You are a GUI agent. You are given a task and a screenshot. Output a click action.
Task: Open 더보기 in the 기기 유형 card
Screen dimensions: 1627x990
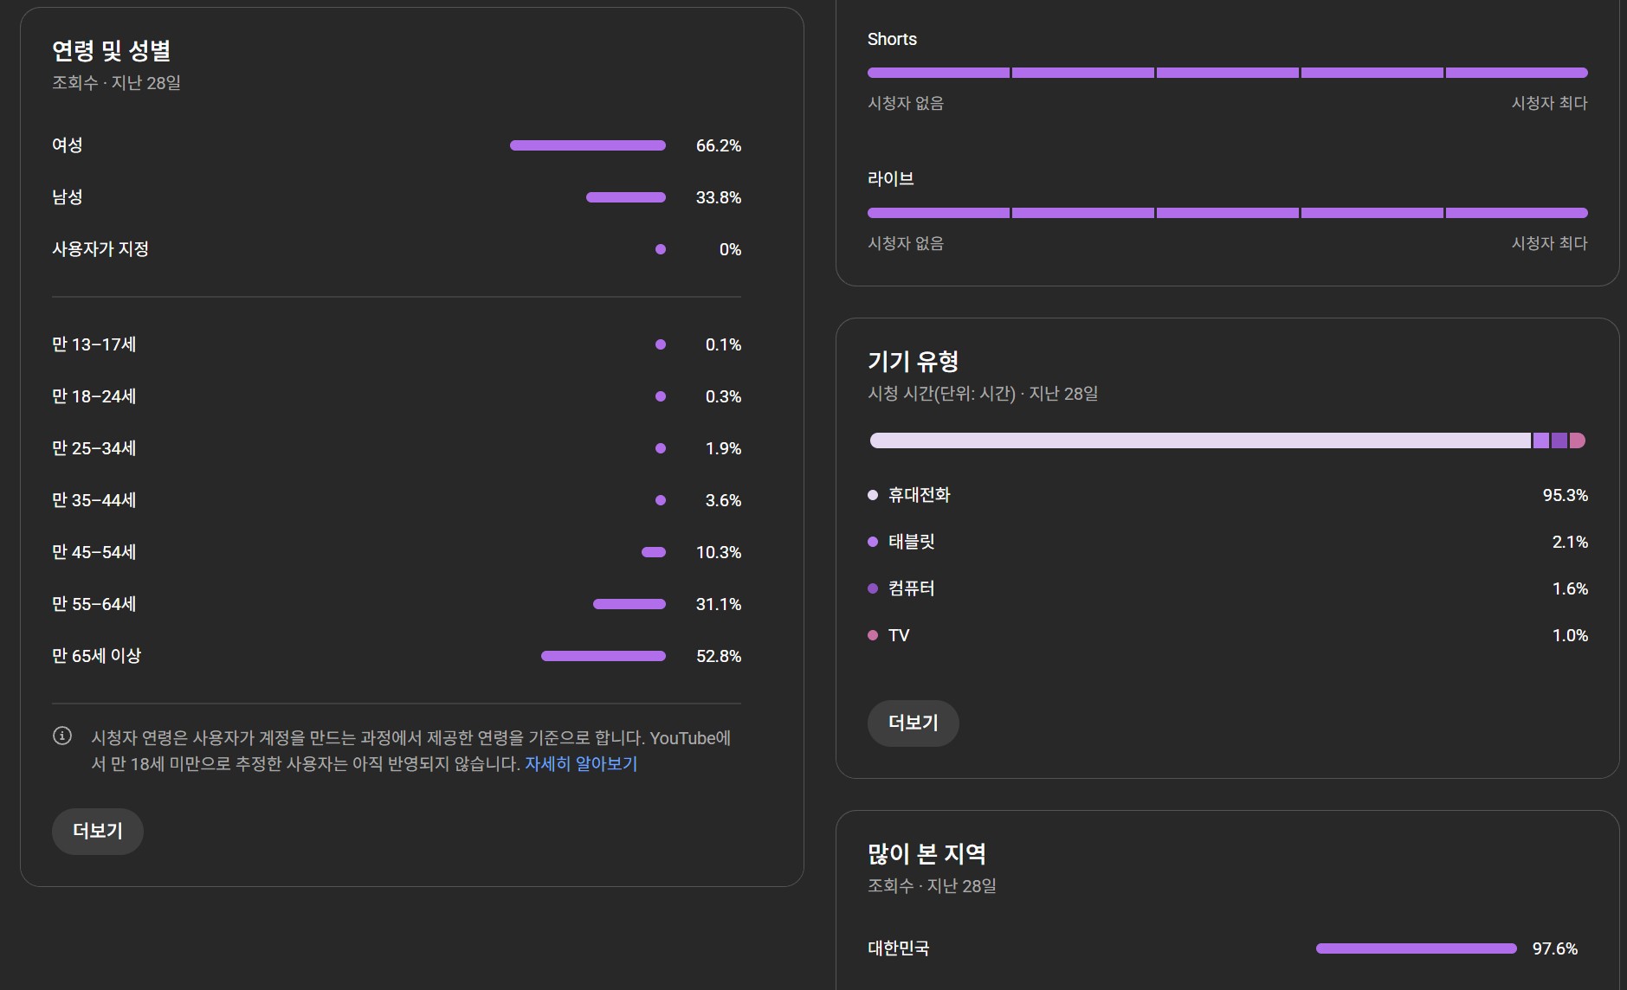tap(913, 723)
